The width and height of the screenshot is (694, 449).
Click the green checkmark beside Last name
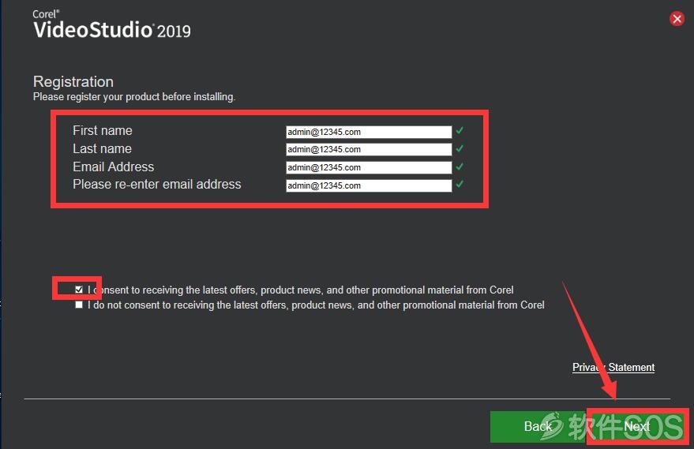pyautogui.click(x=460, y=148)
